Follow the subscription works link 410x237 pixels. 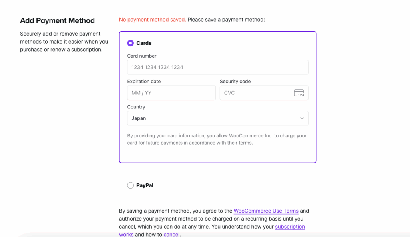(x=290, y=227)
